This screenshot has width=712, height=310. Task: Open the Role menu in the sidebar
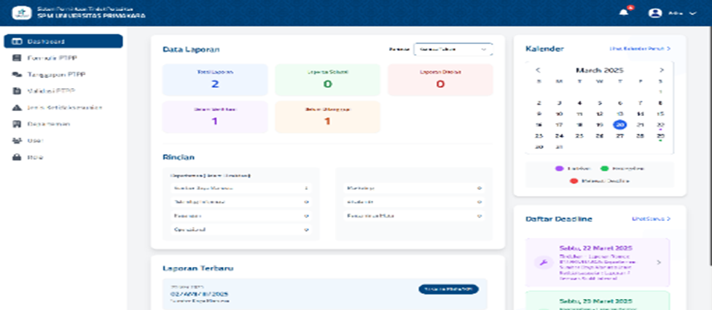35,157
